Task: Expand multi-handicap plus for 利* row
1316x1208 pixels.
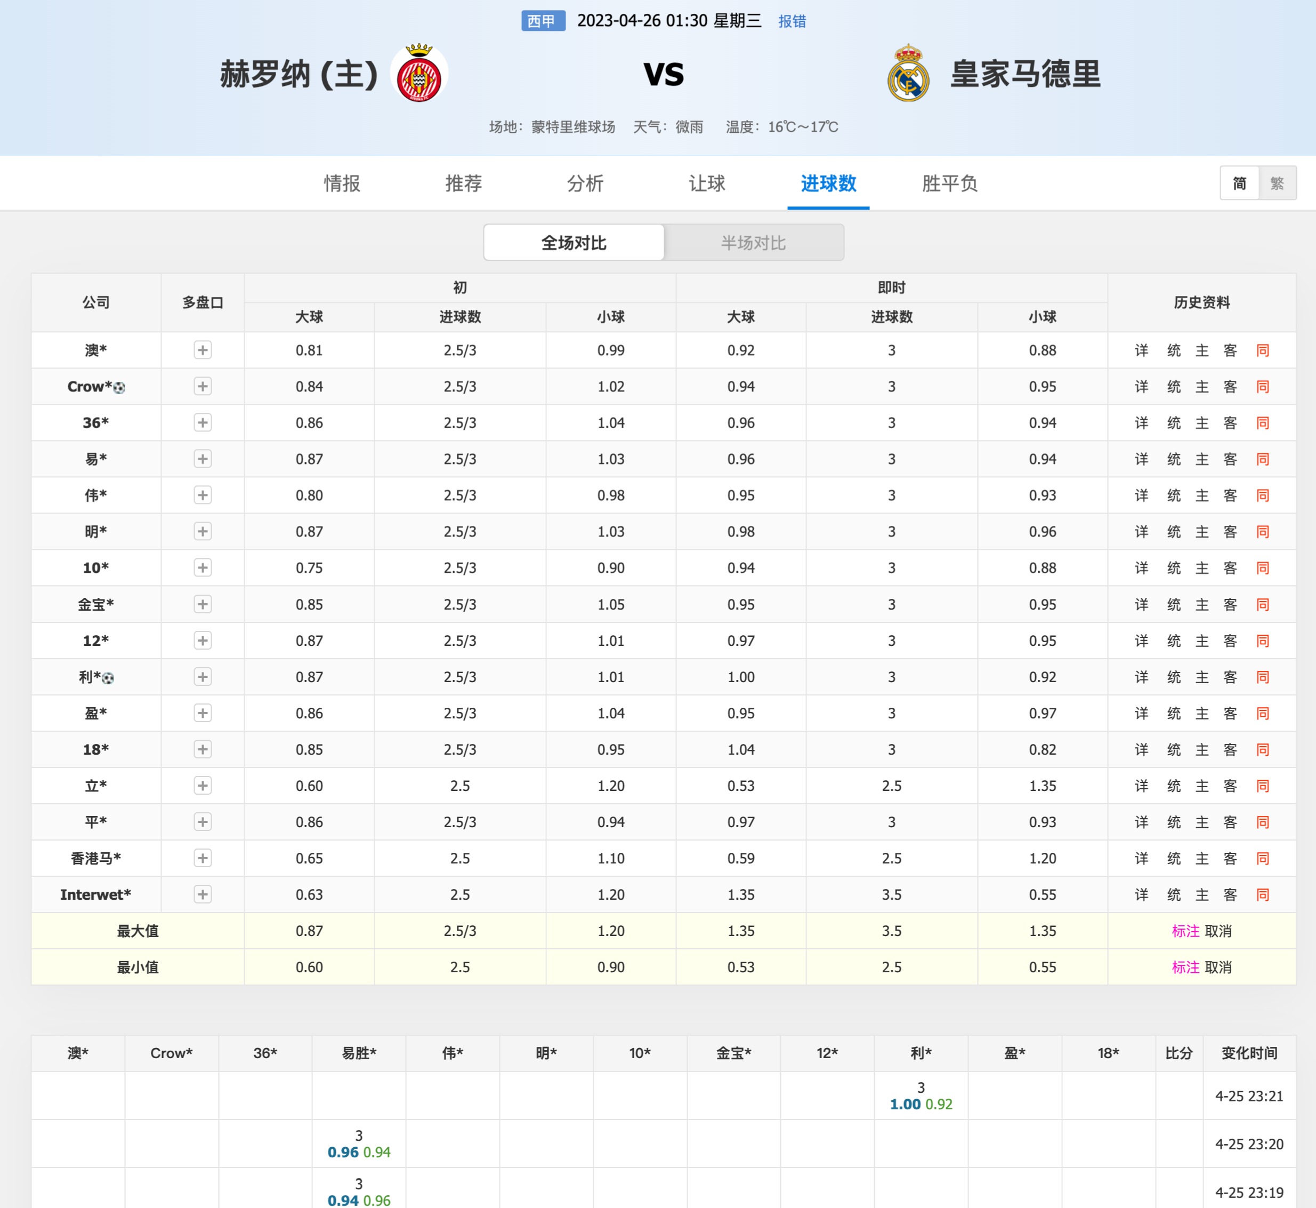Action: (203, 677)
